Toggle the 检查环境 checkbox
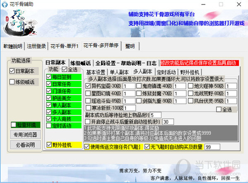248x183 pixels. pyautogui.click(x=14, y=125)
